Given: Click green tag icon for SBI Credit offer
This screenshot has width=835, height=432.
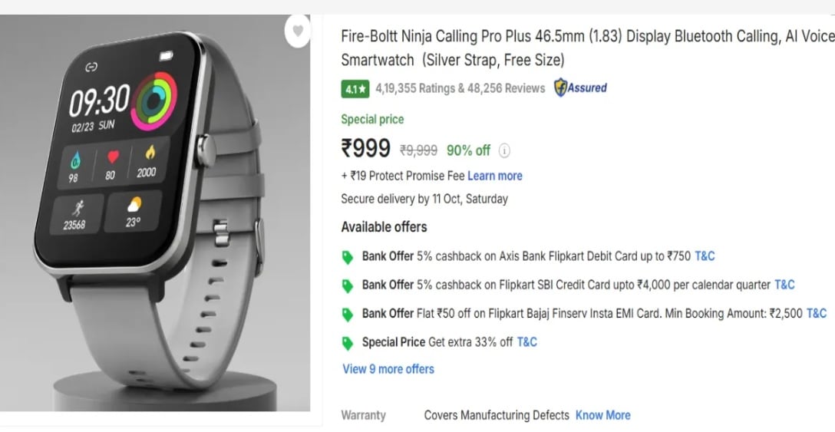Looking at the screenshot, I should [x=348, y=285].
